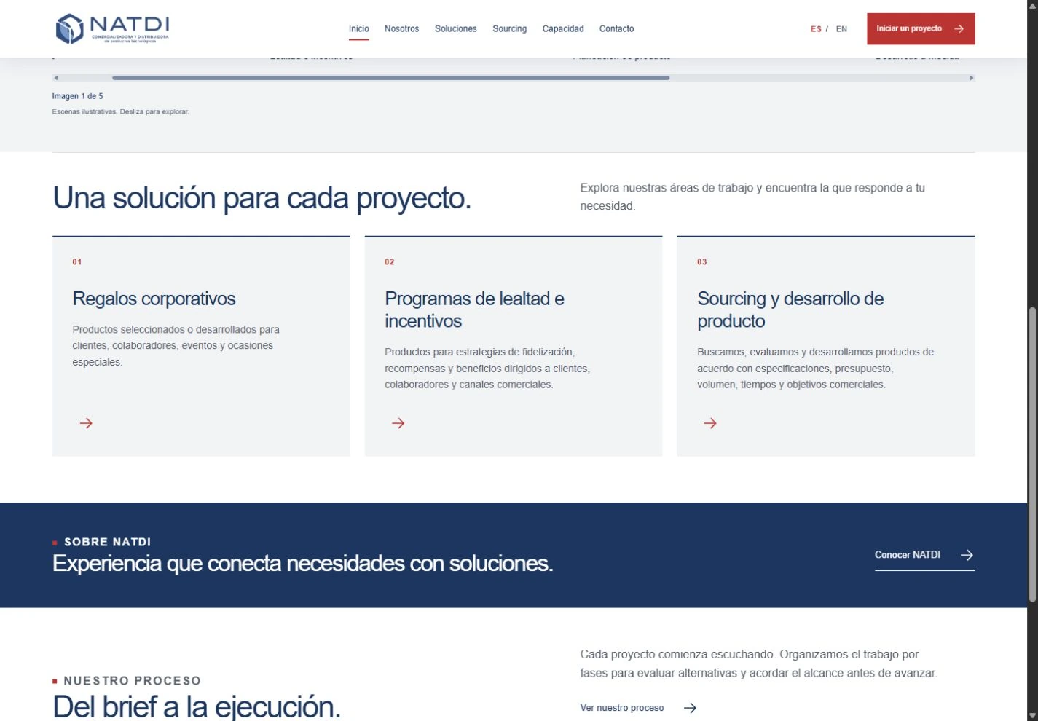
Task: Go to the Nosotros page
Action: pyautogui.click(x=401, y=29)
